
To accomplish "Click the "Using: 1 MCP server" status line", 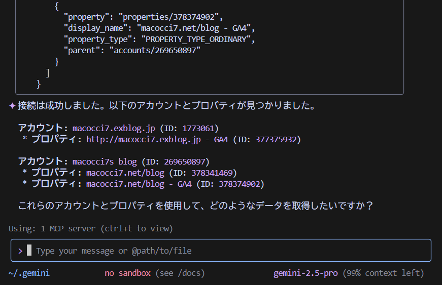I will [91, 228].
